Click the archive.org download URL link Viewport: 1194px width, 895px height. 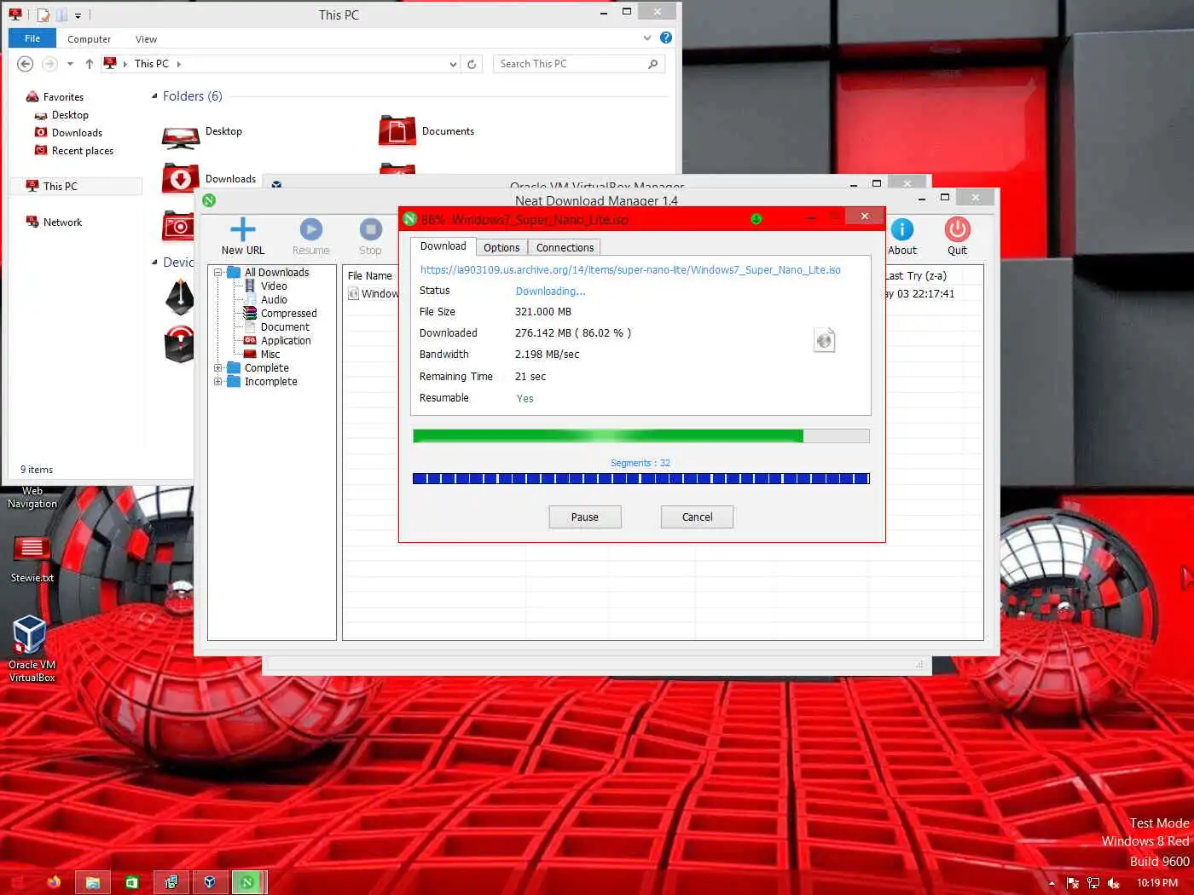point(630,270)
